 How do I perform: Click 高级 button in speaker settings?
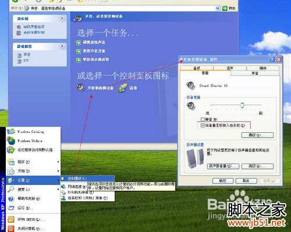click(x=257, y=166)
